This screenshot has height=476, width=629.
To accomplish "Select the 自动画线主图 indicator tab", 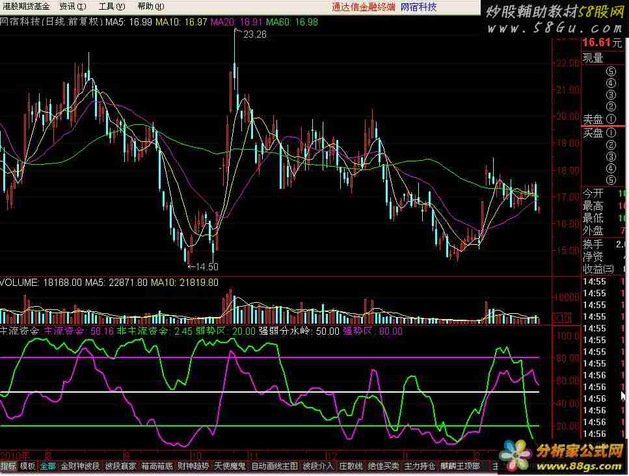I will [274, 466].
